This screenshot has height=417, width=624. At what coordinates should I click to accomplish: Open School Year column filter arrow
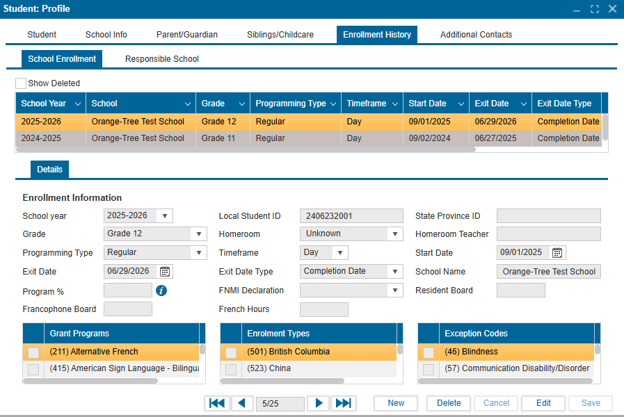click(77, 104)
